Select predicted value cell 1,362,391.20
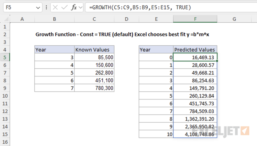The width and height of the screenshot is (257, 146). [x=195, y=119]
